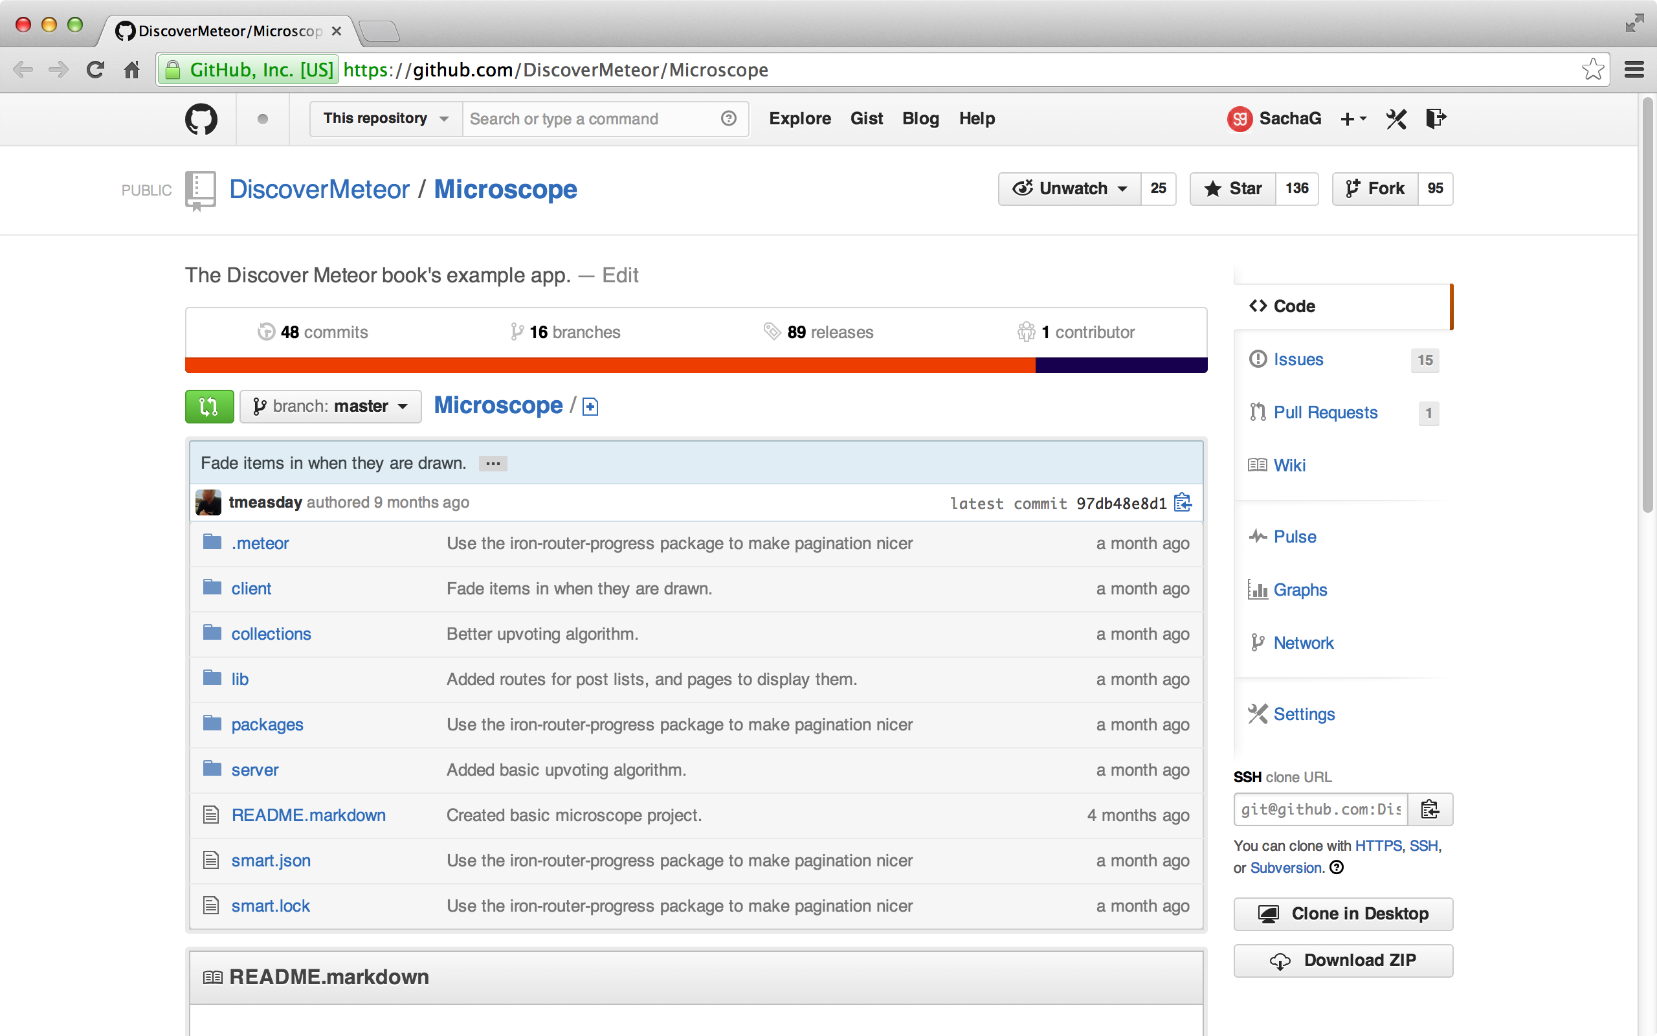Open the Unwatch dropdown

click(x=1069, y=188)
